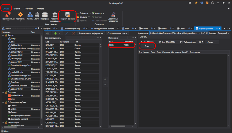The image size is (232, 133).
Task: Click the red X delete instrument icon
Action: click(74, 33)
